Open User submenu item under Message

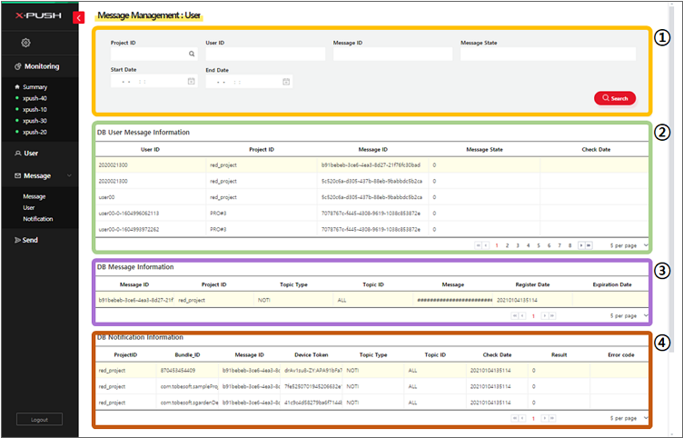[x=29, y=208]
